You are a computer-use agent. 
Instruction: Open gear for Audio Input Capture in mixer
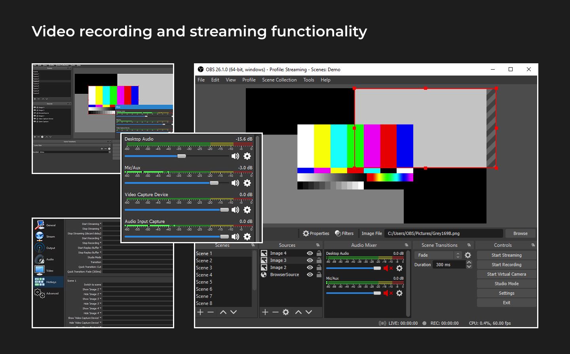tap(247, 237)
